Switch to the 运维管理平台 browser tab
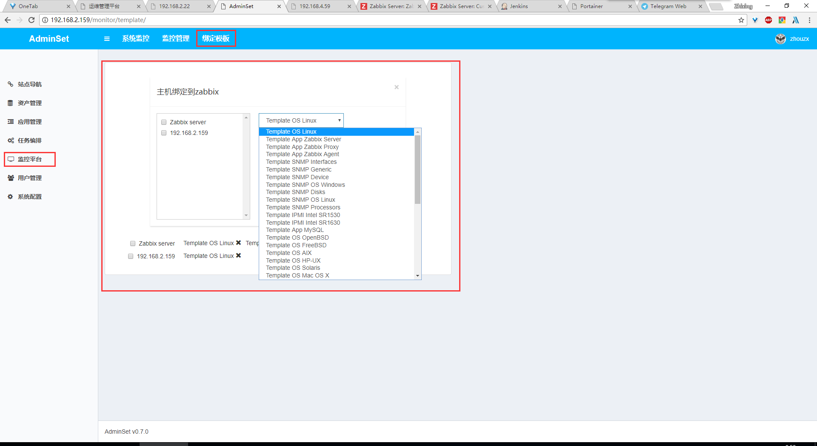817x446 pixels. 109,6
